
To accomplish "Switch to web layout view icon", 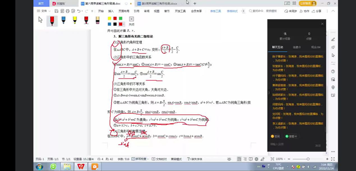I will coord(256,159).
